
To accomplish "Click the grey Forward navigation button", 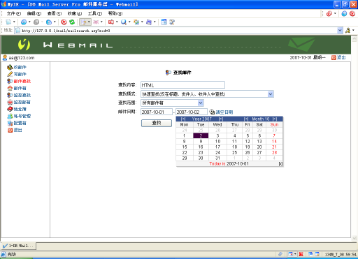I will pyautogui.click(x=36, y=22).
